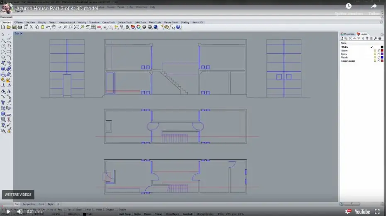The image size is (386, 216).
Task: Click the Details layer blue color swatch
Action: 382,57
